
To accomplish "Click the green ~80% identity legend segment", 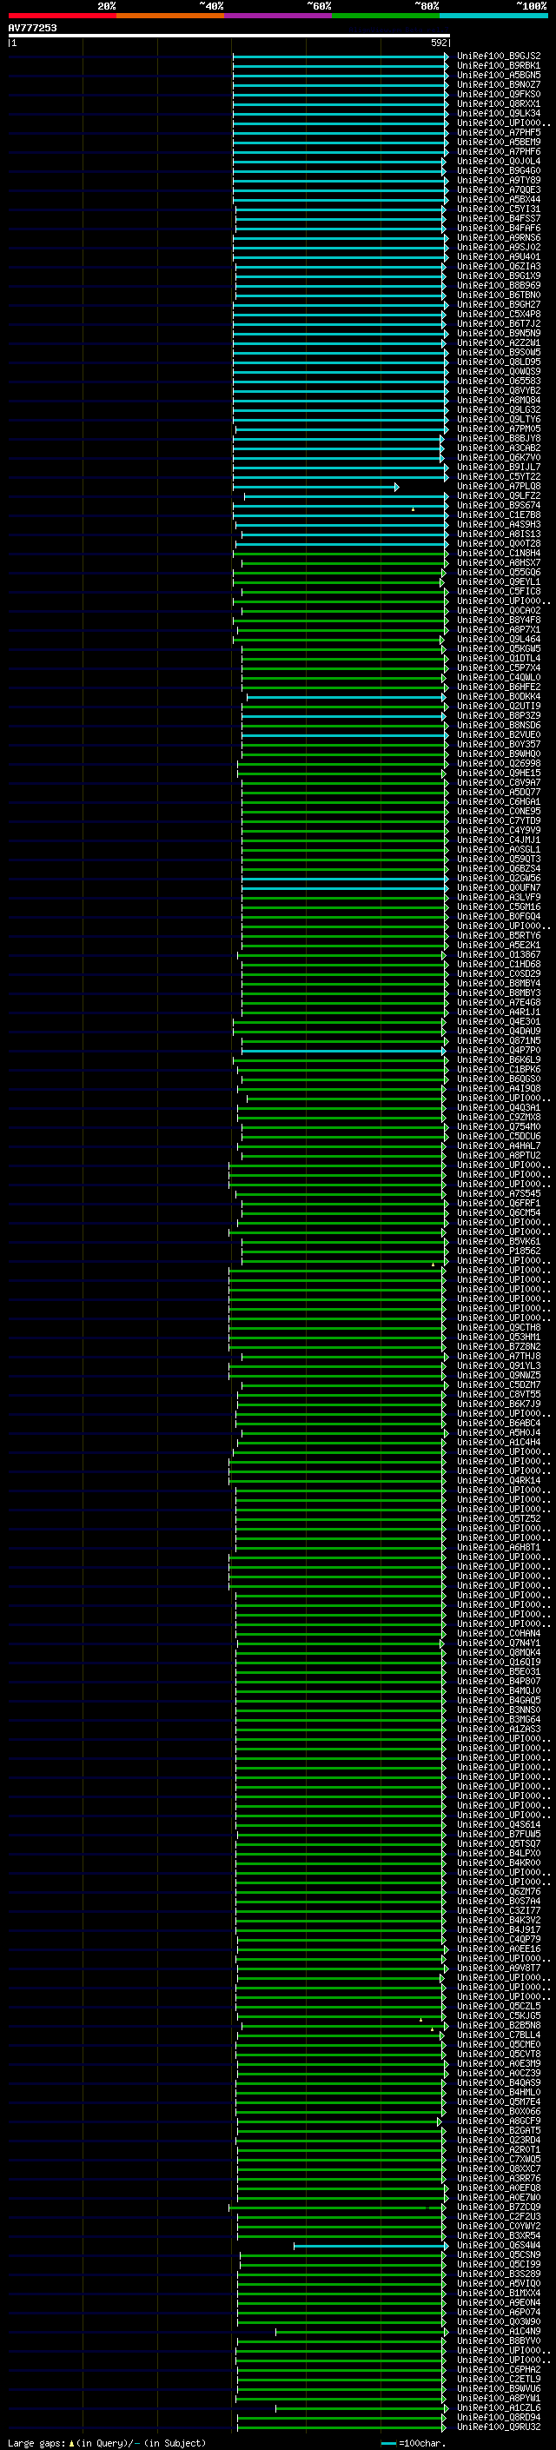I will tap(386, 16).
